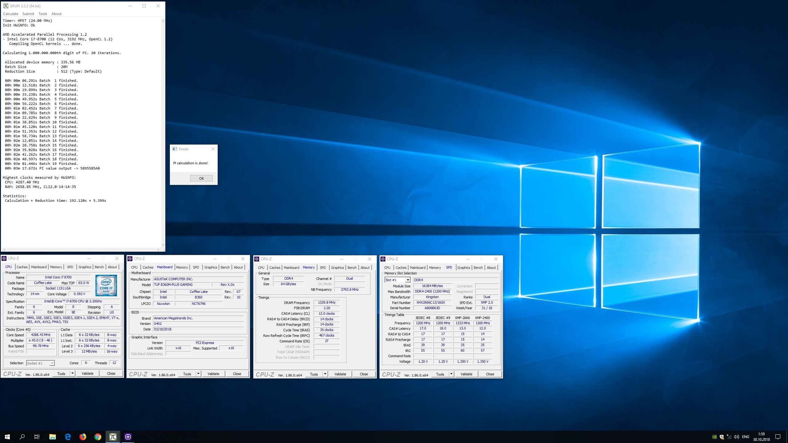Open the Calculate menu in GPUPI
This screenshot has width=788, height=443.
coord(11,14)
